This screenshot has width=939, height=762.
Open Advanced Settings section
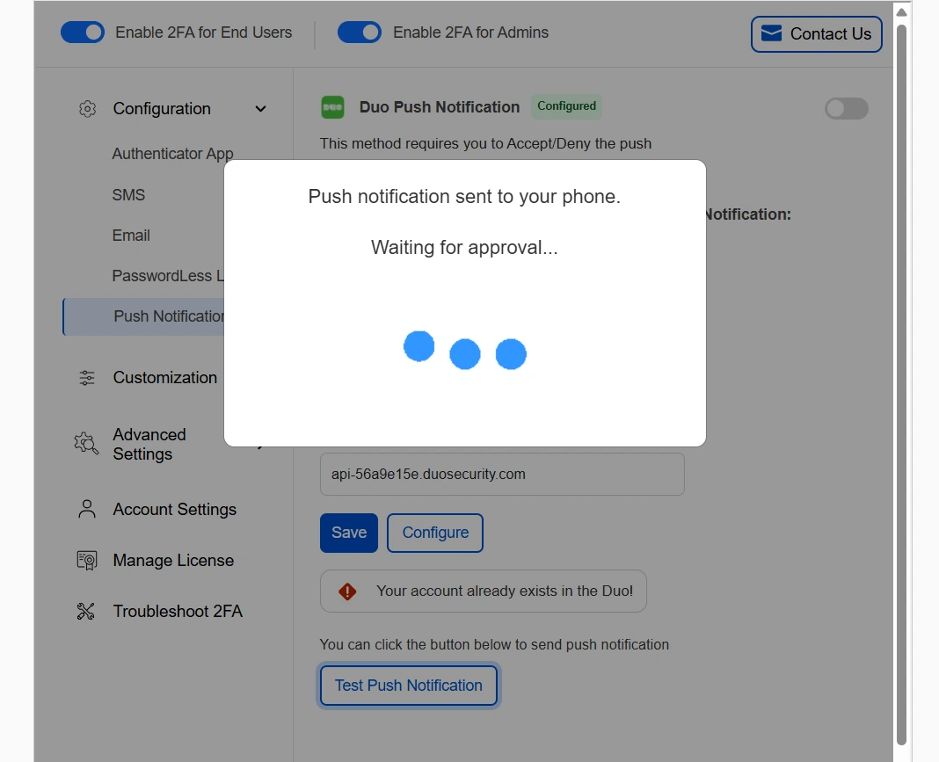point(149,444)
